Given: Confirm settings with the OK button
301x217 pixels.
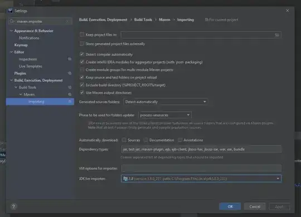Looking at the screenshot, I should pos(230,206).
